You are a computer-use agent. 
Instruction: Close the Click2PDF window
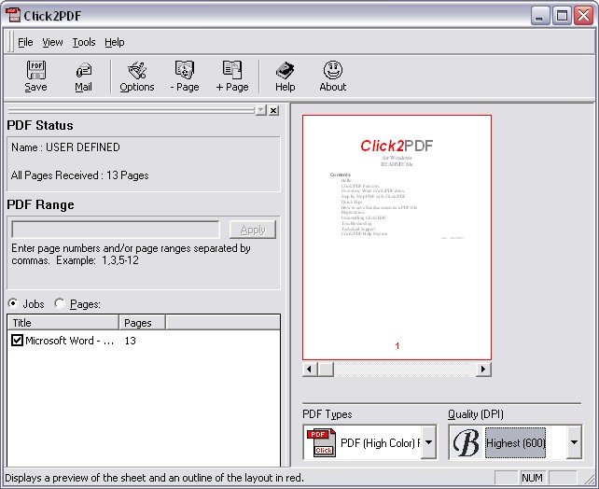click(x=584, y=16)
